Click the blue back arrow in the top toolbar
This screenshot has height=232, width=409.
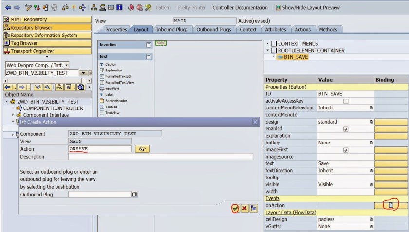[8, 8]
